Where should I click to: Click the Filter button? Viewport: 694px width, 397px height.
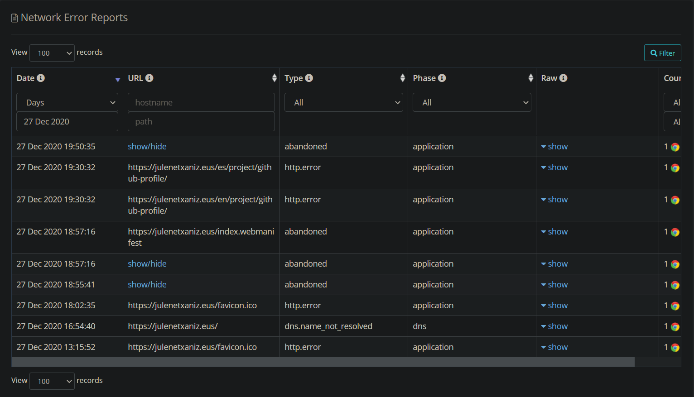pyautogui.click(x=662, y=53)
